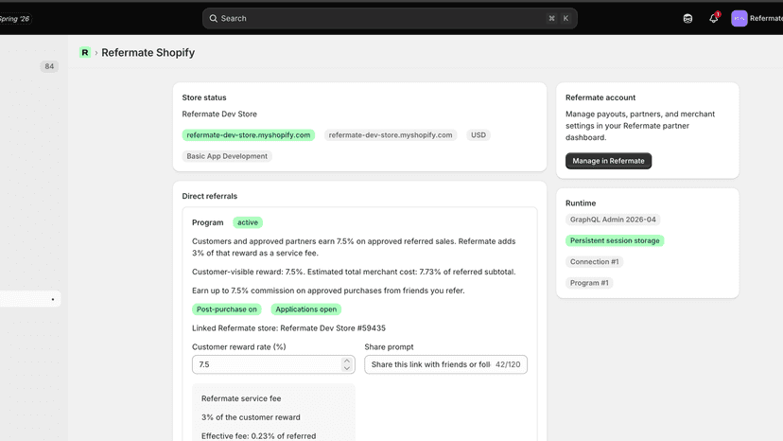Focus the Share prompt text field
Screen dimensions: 783x441
(445, 364)
